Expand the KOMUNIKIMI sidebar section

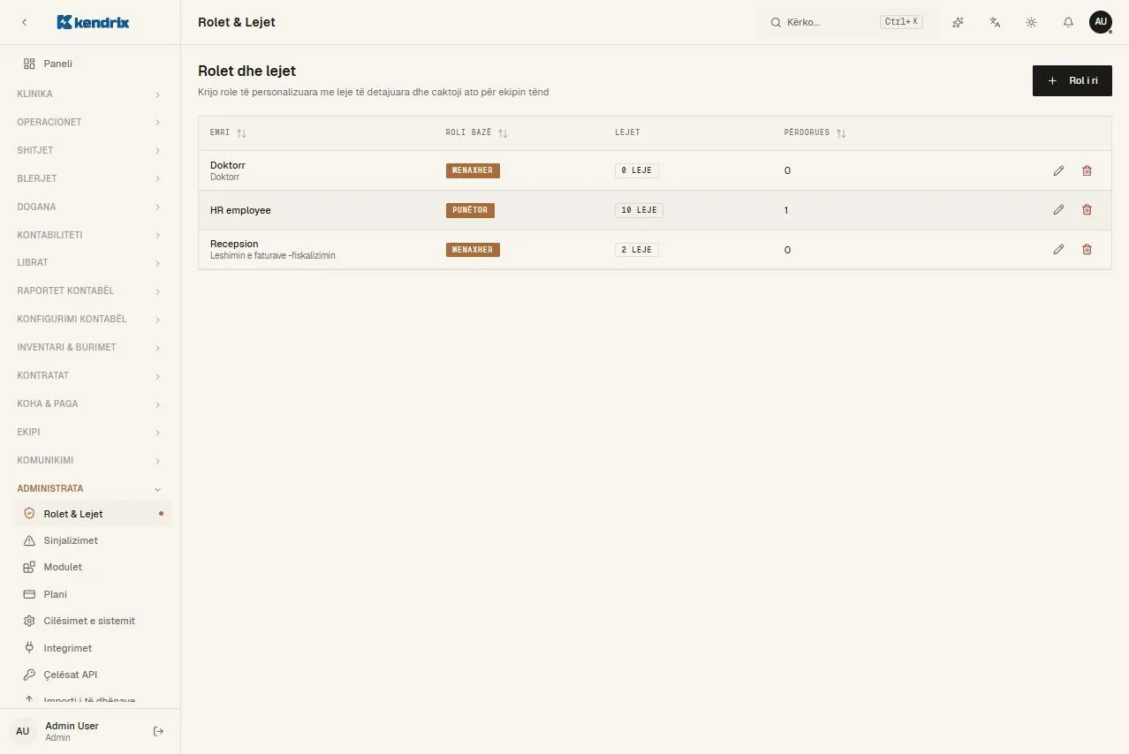tap(90, 460)
